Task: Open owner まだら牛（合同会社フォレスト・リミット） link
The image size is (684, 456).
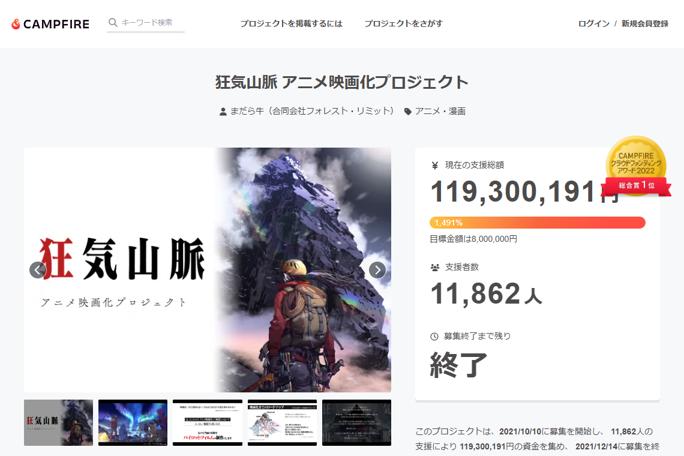Action: [x=312, y=111]
